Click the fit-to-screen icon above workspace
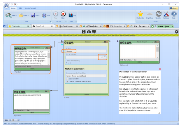Image resolution: width=181 pixels, height=128 pixels. pos(84,32)
